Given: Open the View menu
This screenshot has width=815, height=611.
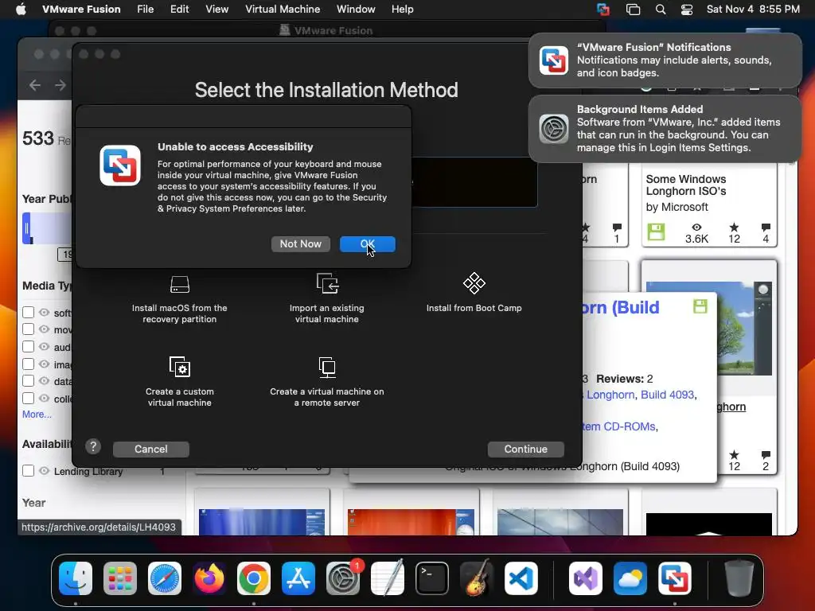Looking at the screenshot, I should (216, 10).
